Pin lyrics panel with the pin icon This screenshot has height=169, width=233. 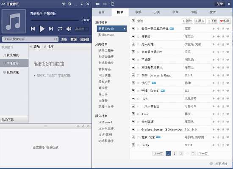(x=83, y=126)
